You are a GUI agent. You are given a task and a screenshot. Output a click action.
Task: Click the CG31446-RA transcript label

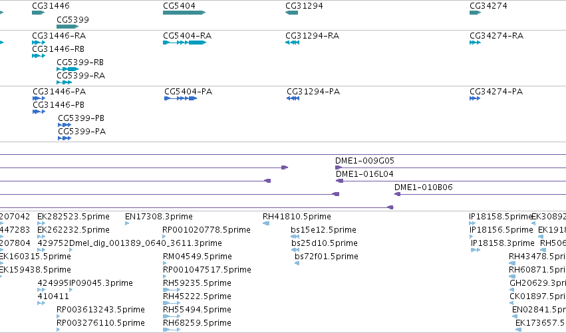pyautogui.click(x=59, y=35)
